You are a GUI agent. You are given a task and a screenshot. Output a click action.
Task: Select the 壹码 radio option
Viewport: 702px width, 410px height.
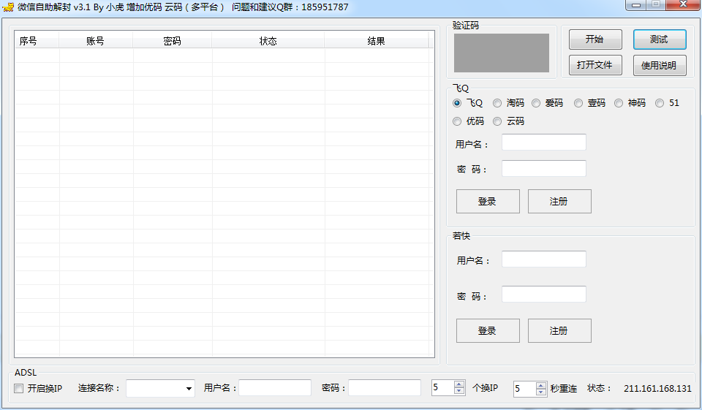tap(578, 103)
